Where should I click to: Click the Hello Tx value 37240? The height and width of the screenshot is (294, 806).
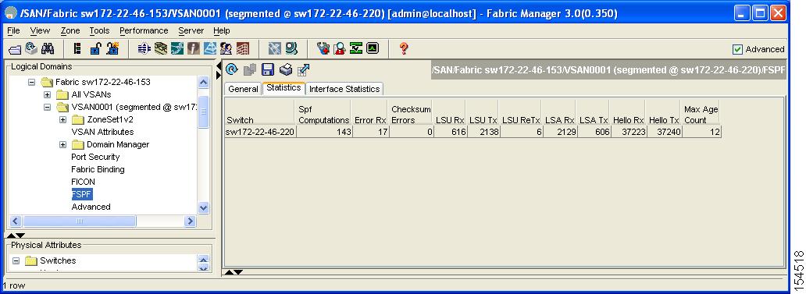point(664,132)
